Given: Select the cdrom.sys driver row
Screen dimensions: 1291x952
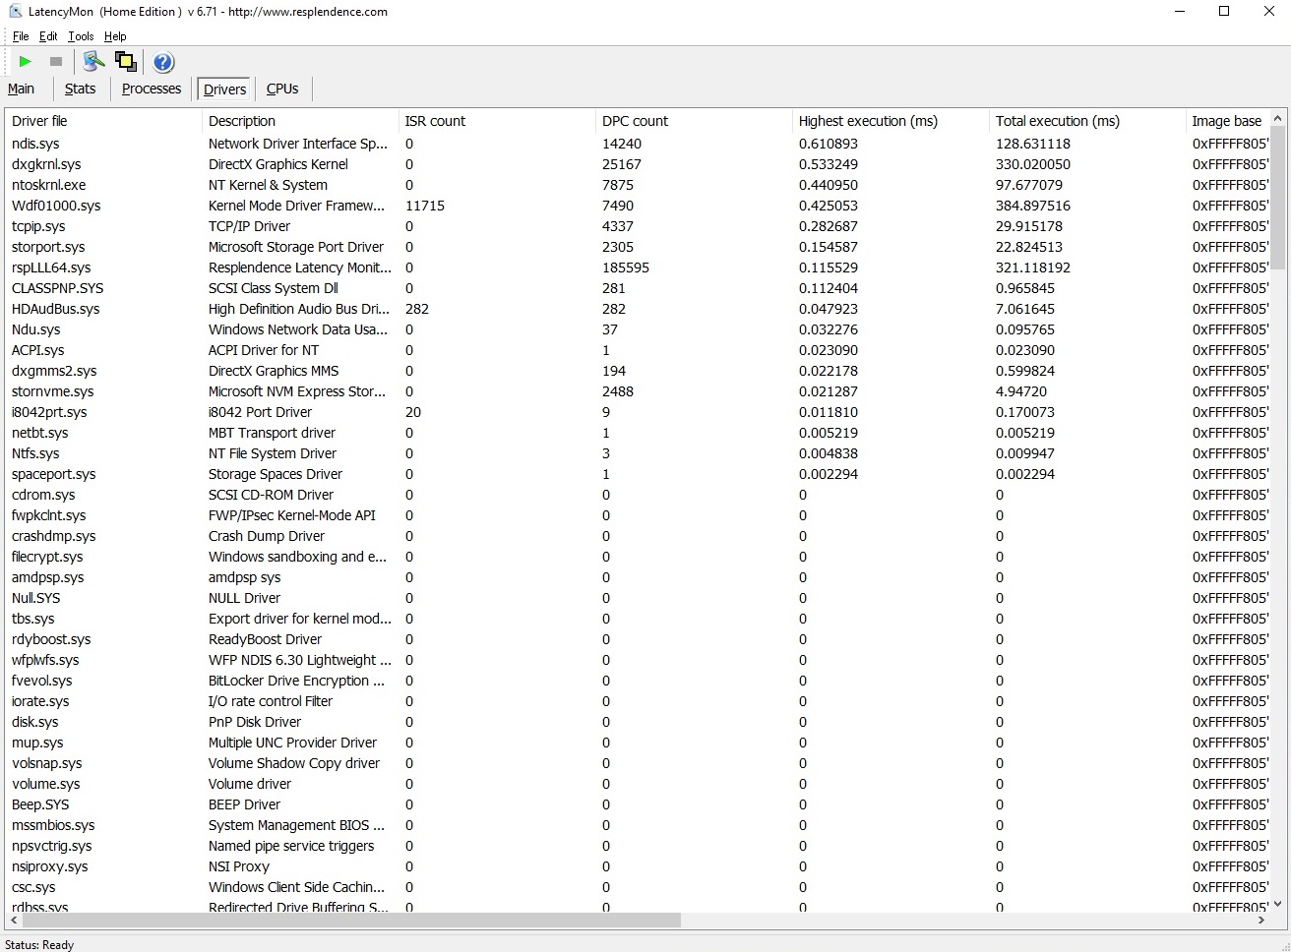Looking at the screenshot, I should point(638,495).
